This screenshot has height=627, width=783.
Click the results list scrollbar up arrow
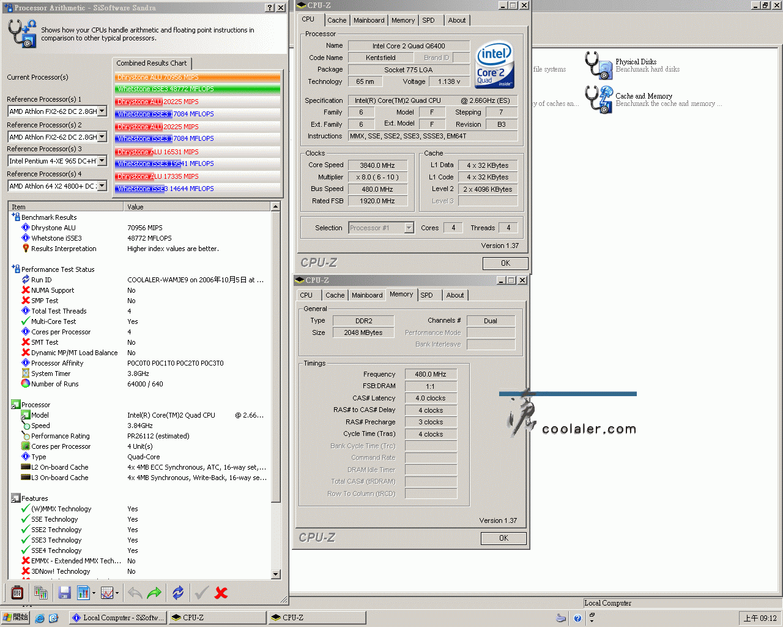point(275,206)
